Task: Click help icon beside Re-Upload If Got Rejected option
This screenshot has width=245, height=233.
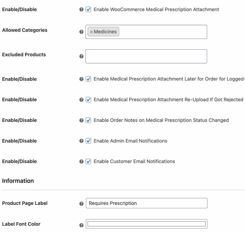Action: 81,100
